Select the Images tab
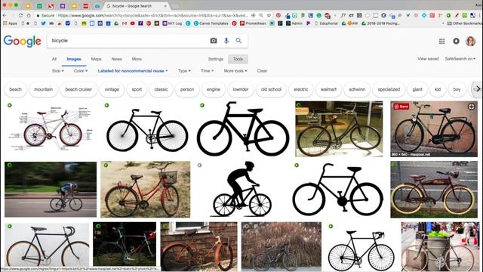Image resolution: width=483 pixels, height=272 pixels. click(x=74, y=59)
